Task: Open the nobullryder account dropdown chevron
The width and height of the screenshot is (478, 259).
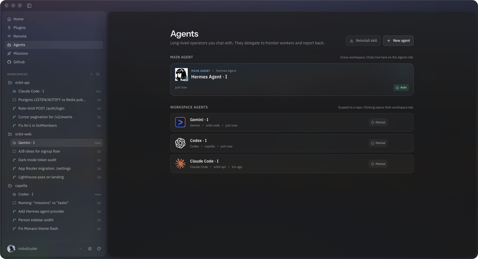Action: coord(81,249)
